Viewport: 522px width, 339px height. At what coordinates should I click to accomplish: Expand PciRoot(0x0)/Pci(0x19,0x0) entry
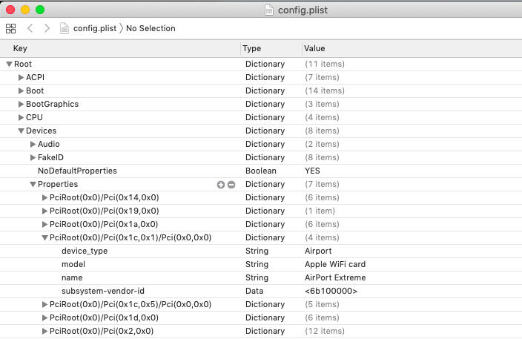coord(44,211)
